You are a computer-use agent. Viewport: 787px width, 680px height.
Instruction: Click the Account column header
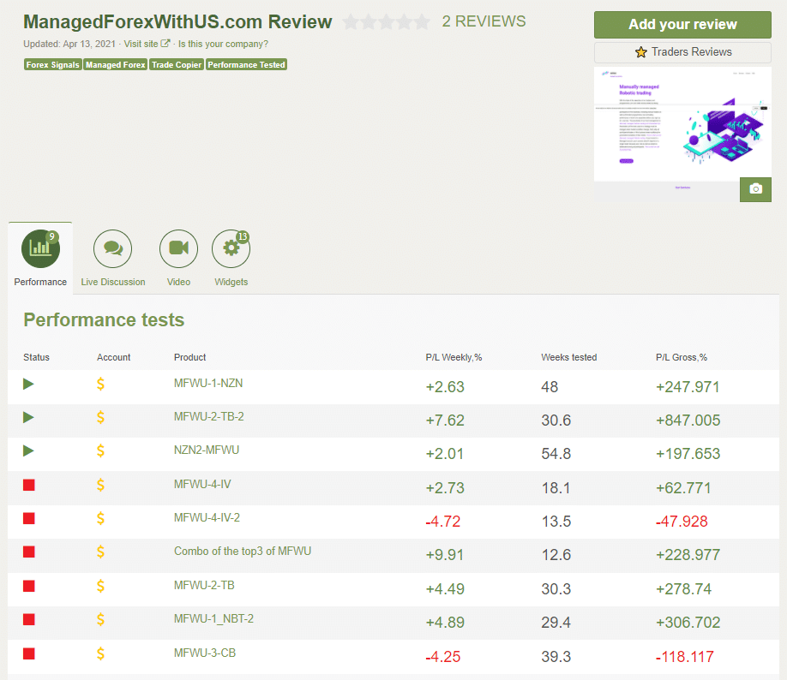pyautogui.click(x=113, y=357)
